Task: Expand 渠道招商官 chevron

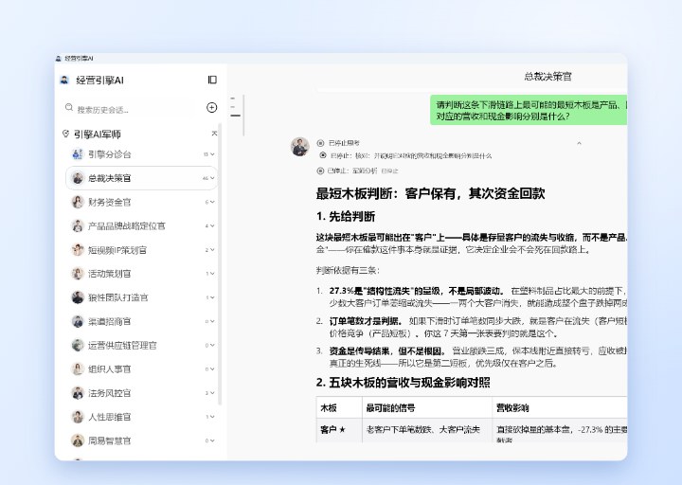Action: tap(212, 321)
